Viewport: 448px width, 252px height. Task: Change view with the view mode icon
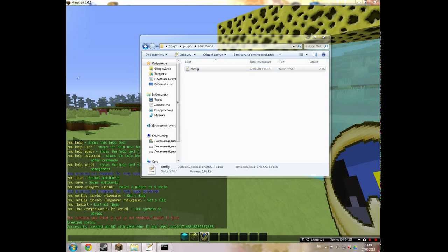(301, 55)
